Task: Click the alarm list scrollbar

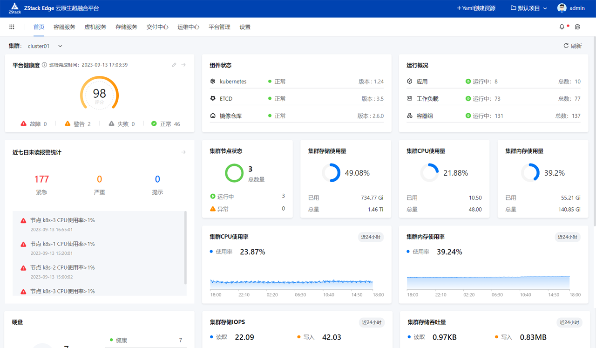Action: tap(185, 248)
